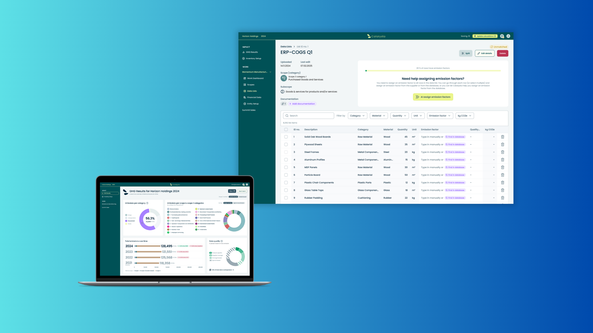593x333 pixels.
Task: Open the Category filter dropdown
Action: pyautogui.click(x=357, y=116)
